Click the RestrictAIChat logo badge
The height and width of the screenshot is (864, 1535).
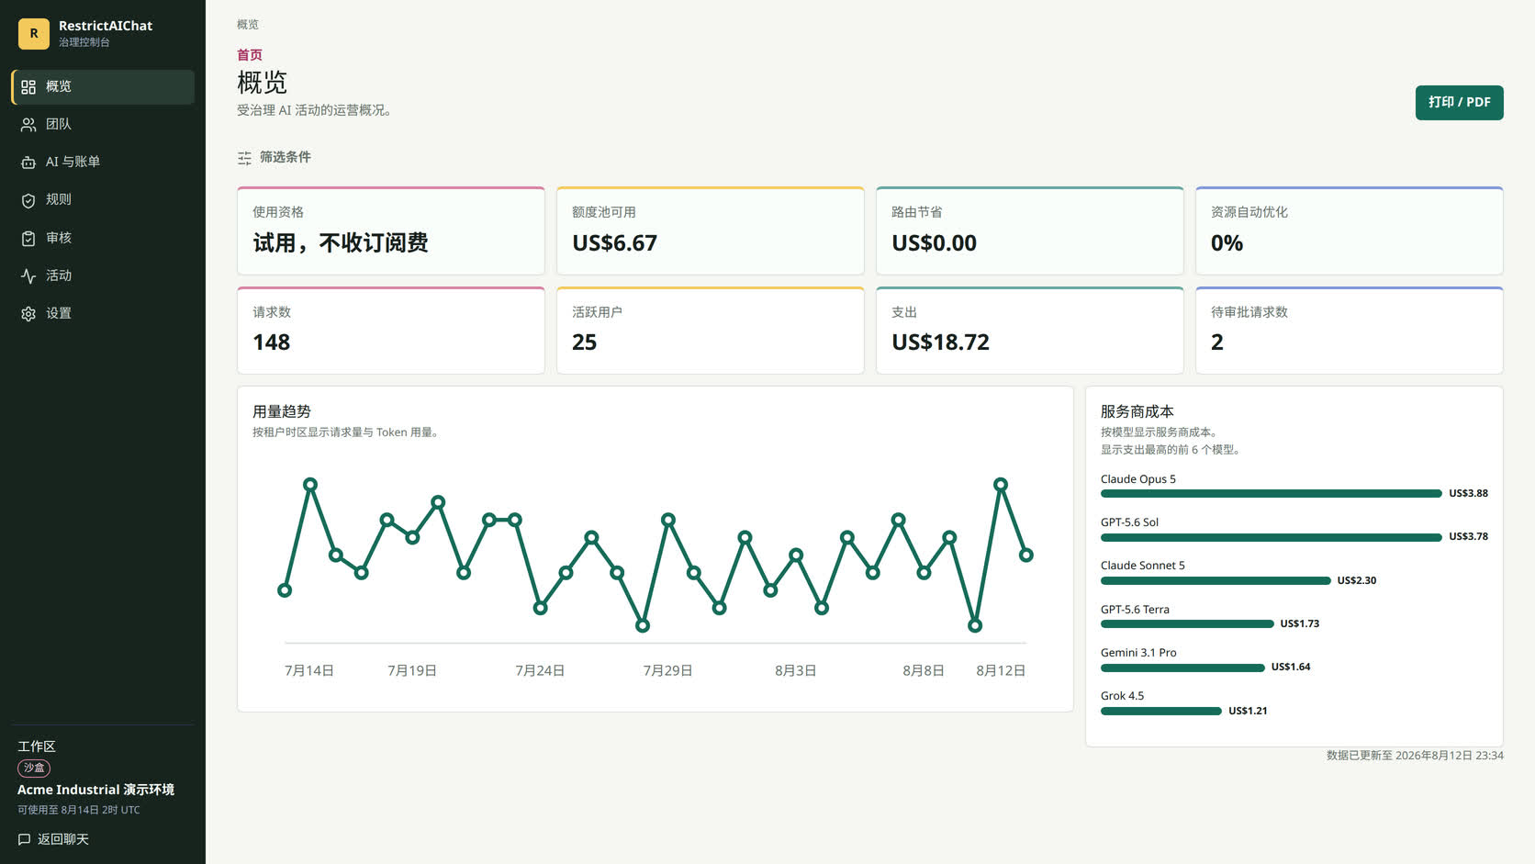coord(34,33)
